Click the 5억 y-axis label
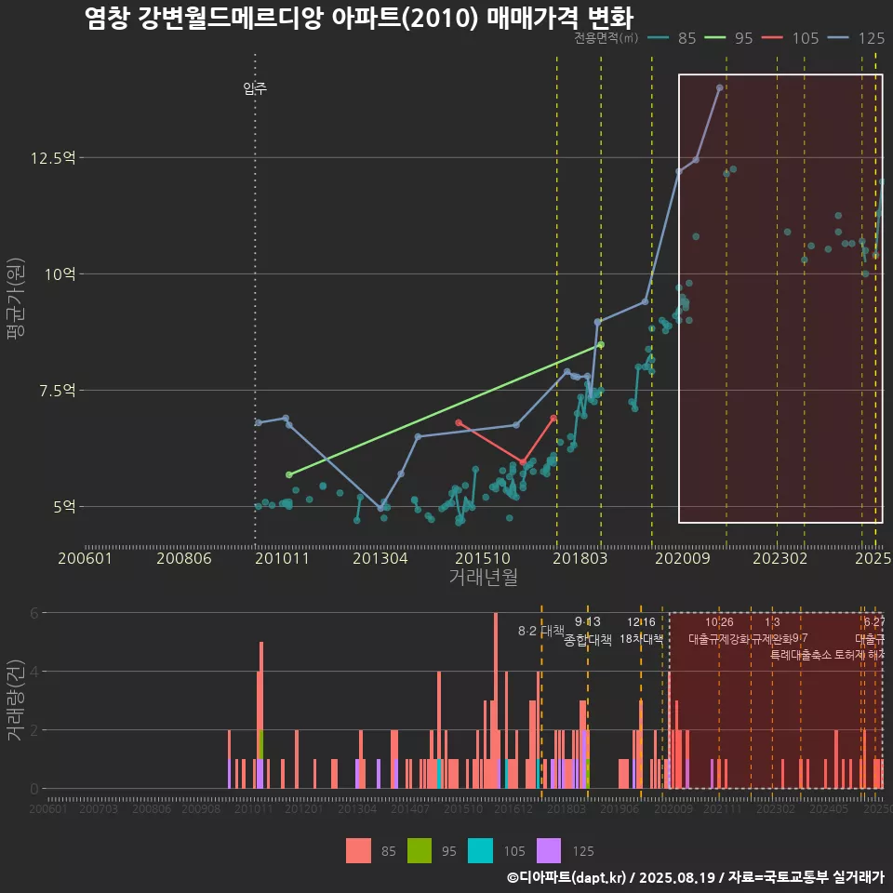 [64, 506]
